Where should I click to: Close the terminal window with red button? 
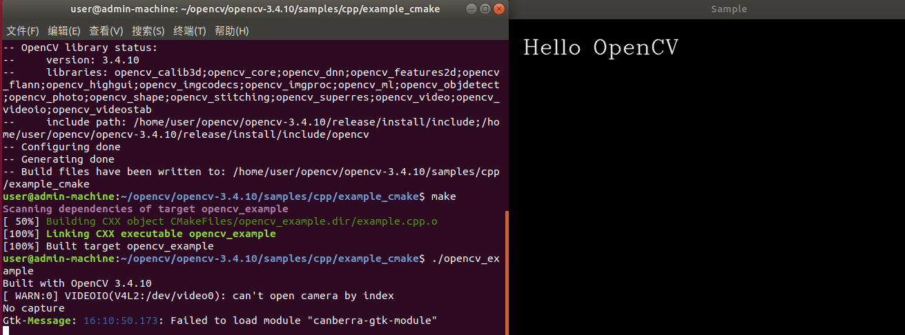(x=498, y=10)
